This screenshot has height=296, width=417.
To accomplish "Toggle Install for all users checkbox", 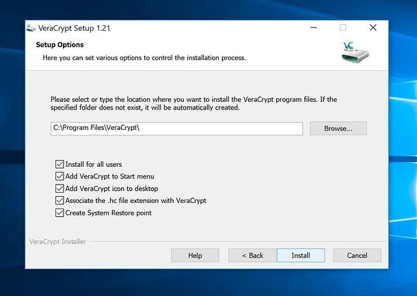I will [x=59, y=164].
